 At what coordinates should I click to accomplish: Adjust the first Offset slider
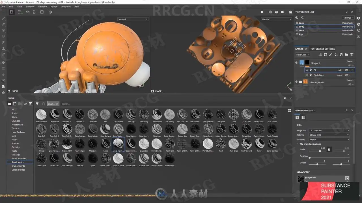pyautogui.click(x=317, y=164)
